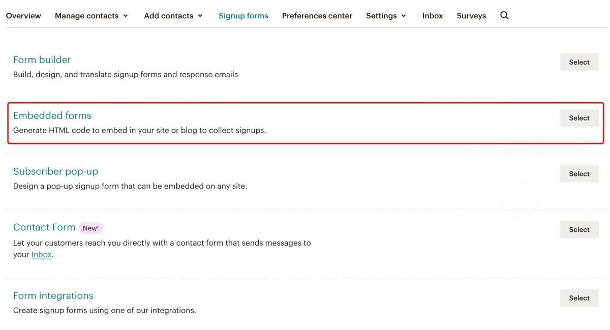Follow the Inbox link in description
The width and height of the screenshot is (610, 330).
(x=42, y=254)
